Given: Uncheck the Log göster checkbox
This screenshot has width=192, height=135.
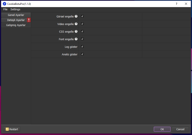Looking at the screenshot, I should tap(82, 47).
